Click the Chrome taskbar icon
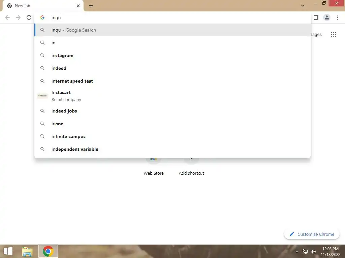 (48, 251)
